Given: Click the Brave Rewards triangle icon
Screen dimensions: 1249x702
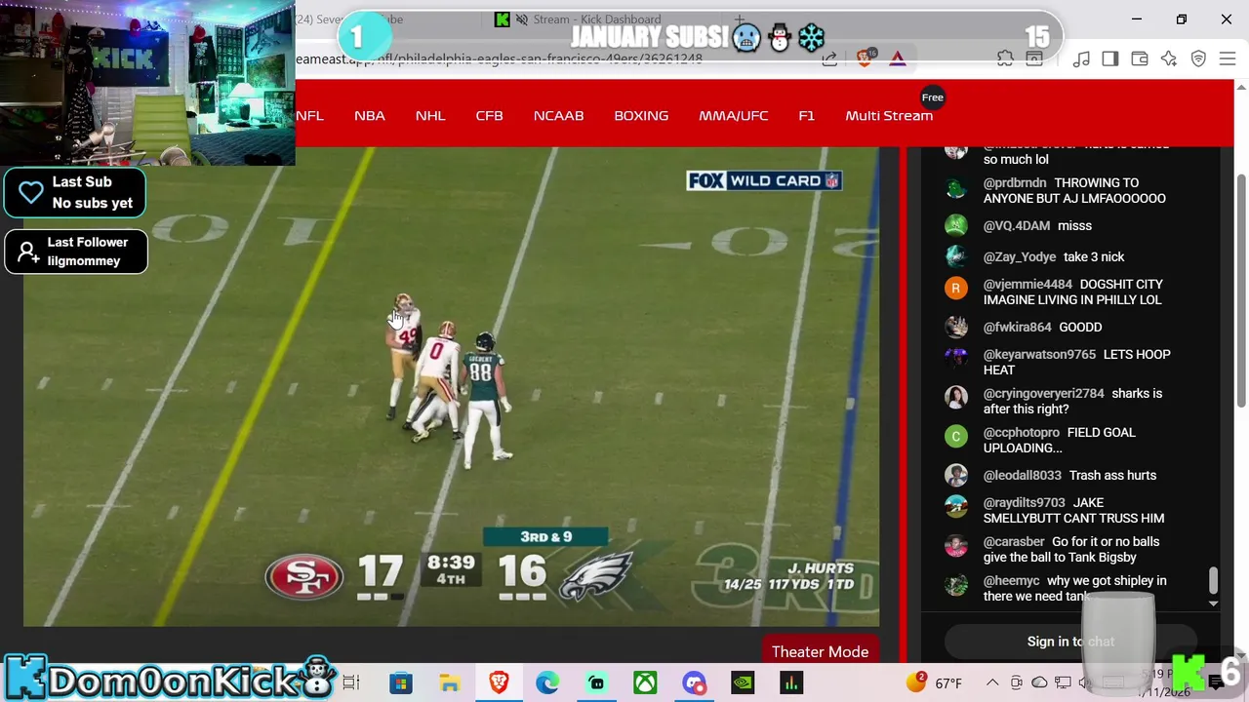Looking at the screenshot, I should (898, 58).
